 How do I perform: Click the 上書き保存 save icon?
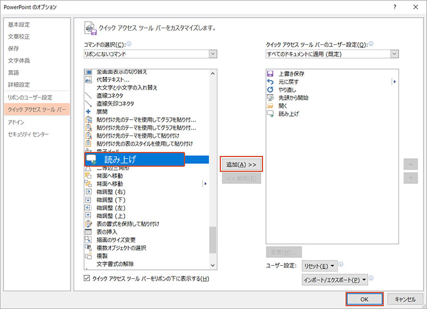[x=270, y=74]
